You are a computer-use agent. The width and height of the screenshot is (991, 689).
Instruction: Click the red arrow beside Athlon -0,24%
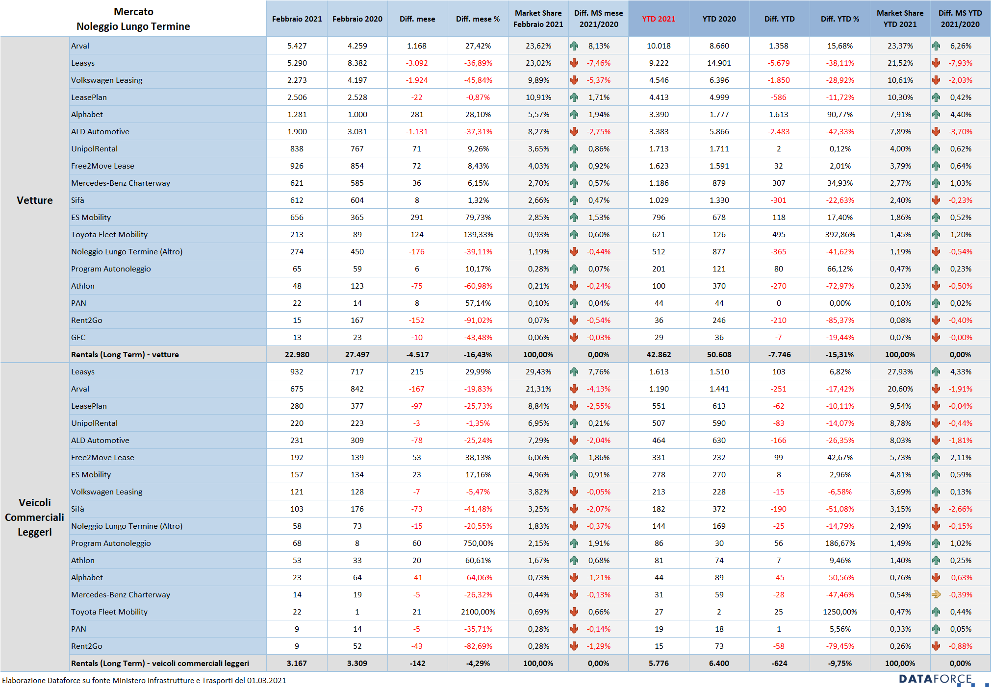[574, 286]
